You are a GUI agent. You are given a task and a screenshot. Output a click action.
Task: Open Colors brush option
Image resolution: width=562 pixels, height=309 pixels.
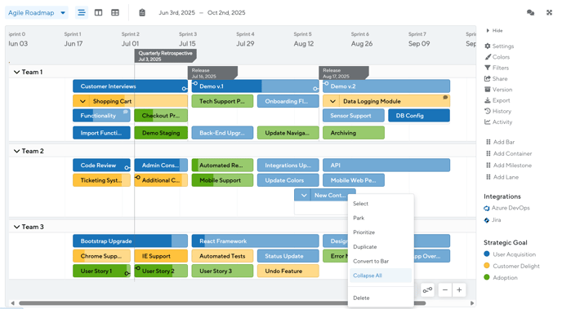pos(497,57)
